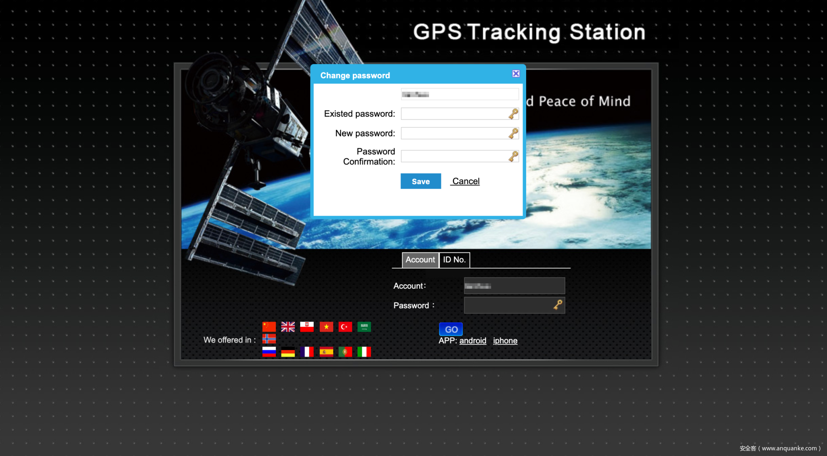Switch language using the UK flag
This screenshot has height=456, width=827.
288,326
